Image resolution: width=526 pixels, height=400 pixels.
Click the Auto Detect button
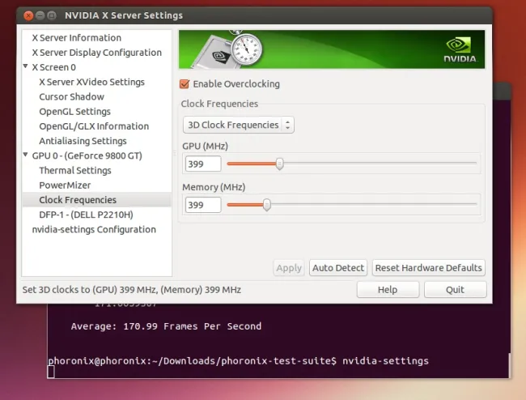(338, 268)
